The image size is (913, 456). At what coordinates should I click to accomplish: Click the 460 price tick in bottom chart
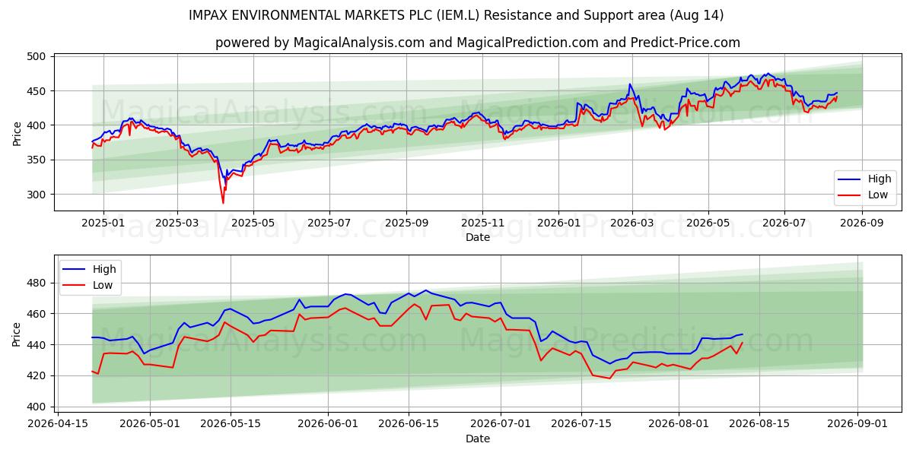37,314
